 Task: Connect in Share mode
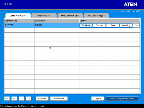click(x=113, y=25)
